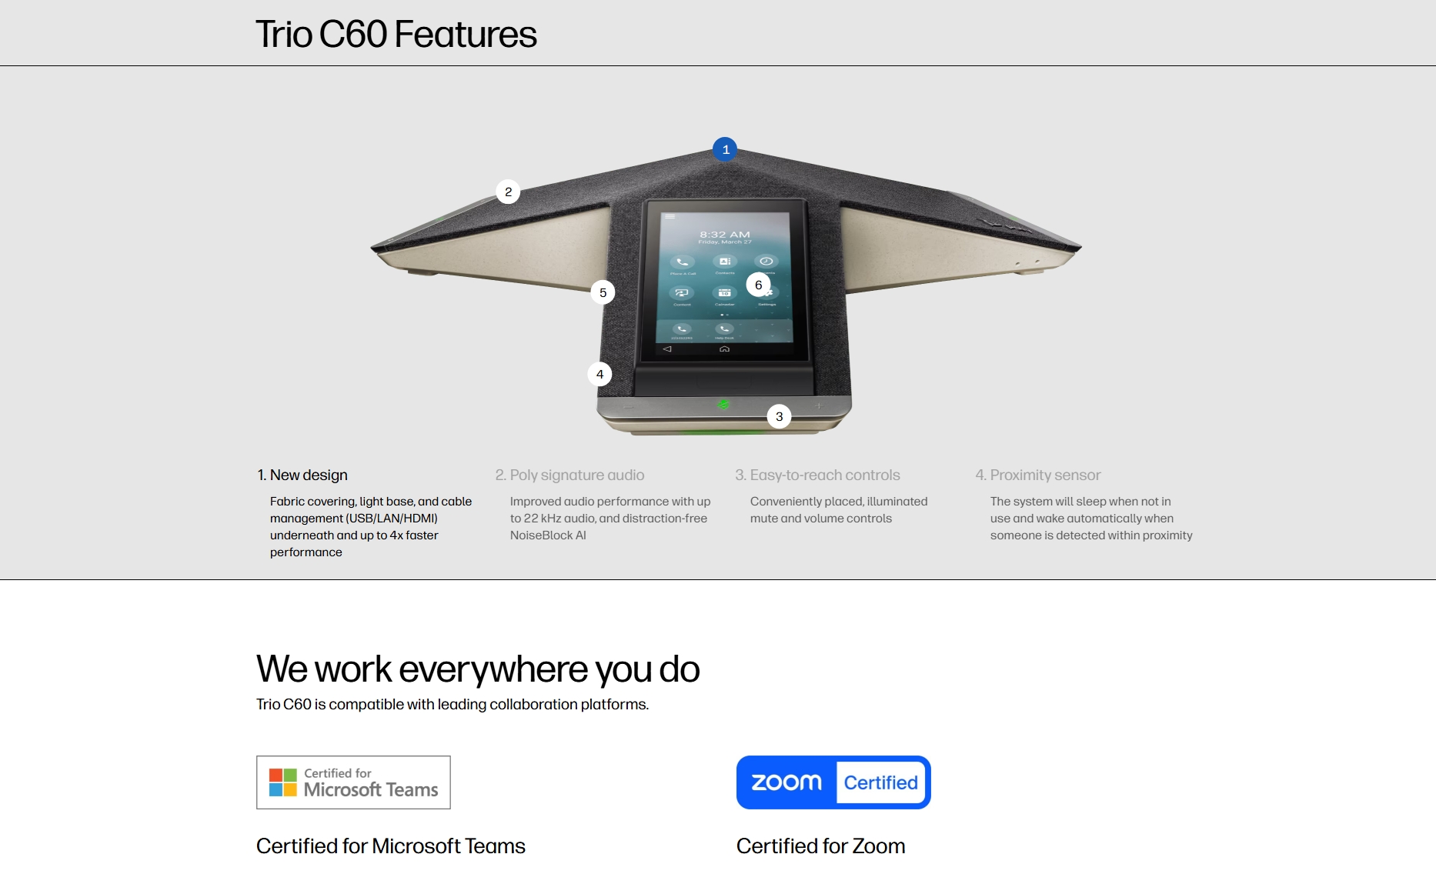This screenshot has width=1436, height=884.
Task: Select hotspot 3 near the mute controls
Action: [779, 416]
